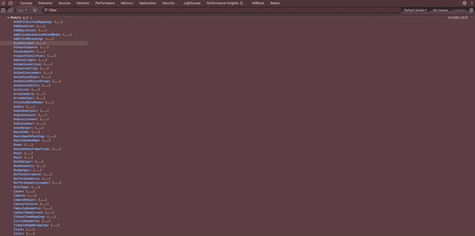Viewport: 475px width, 236px height.
Task: Open the Network tab
Action: click(x=83, y=3)
